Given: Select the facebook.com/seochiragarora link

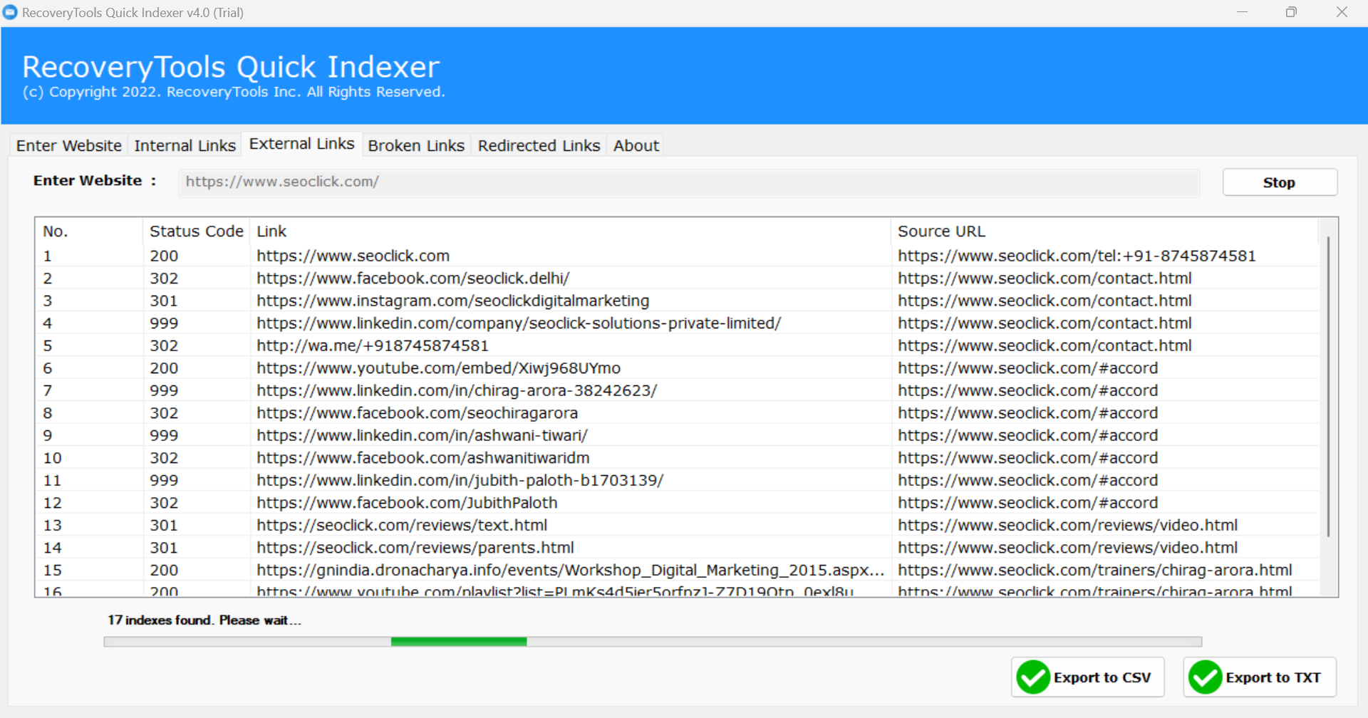Looking at the screenshot, I should coord(417,413).
